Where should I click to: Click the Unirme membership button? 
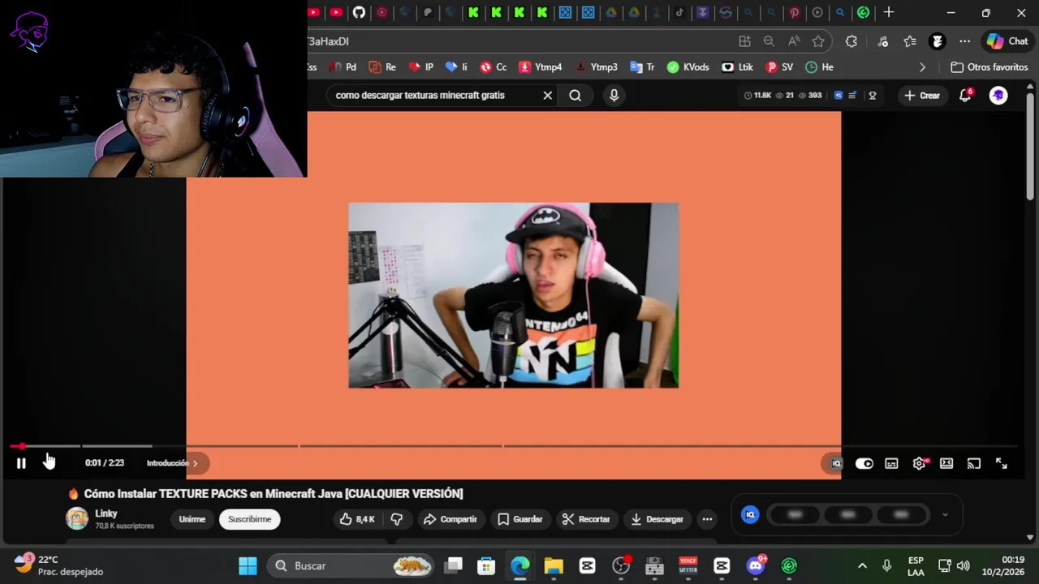(192, 519)
